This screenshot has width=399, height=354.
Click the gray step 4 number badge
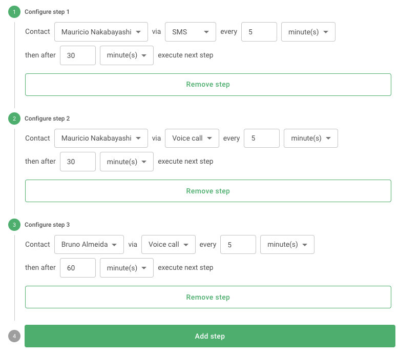coord(14,336)
